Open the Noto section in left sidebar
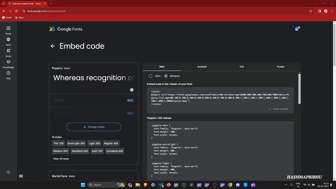336x189 pixels. [x=8, y=41]
